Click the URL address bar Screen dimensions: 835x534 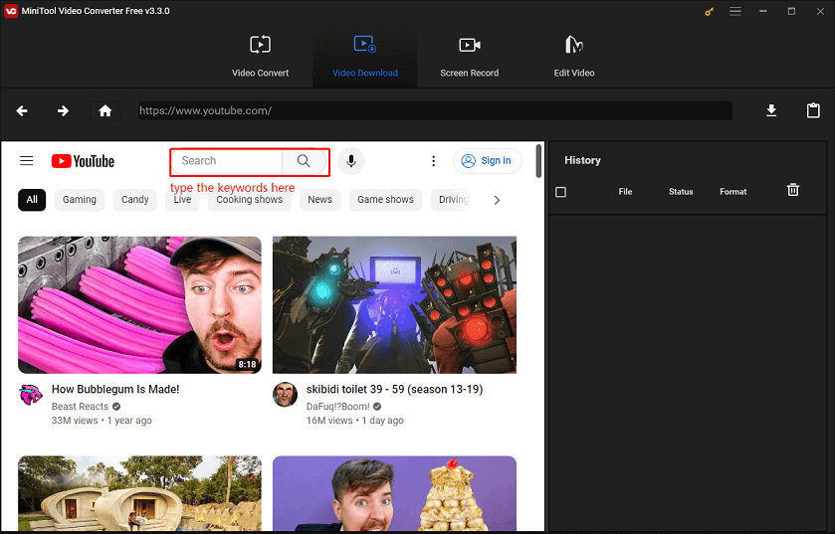(435, 110)
